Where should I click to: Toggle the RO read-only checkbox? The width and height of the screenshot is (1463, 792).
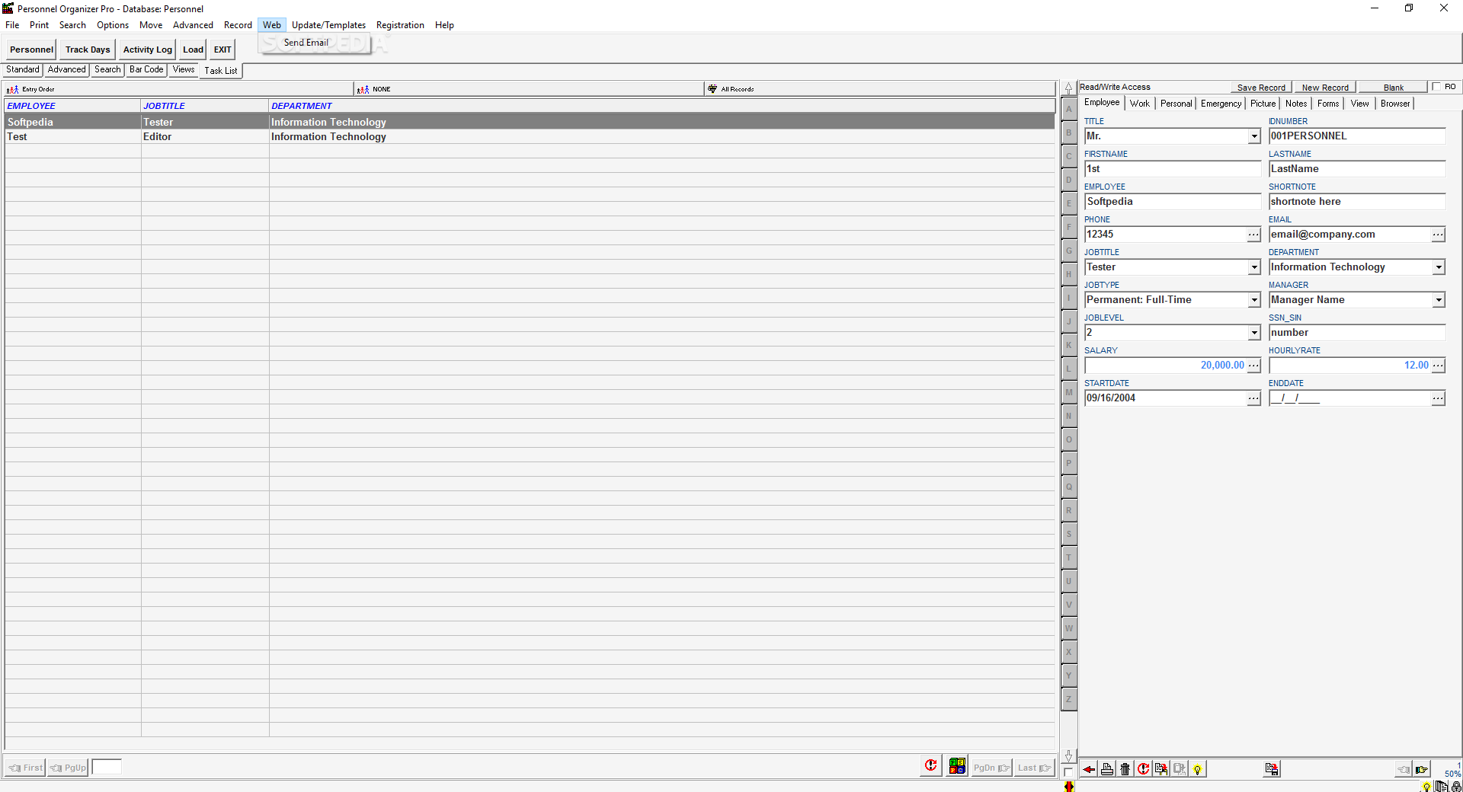(1436, 87)
